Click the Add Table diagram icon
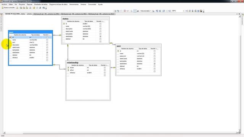244x137 pixels. (118, 11)
